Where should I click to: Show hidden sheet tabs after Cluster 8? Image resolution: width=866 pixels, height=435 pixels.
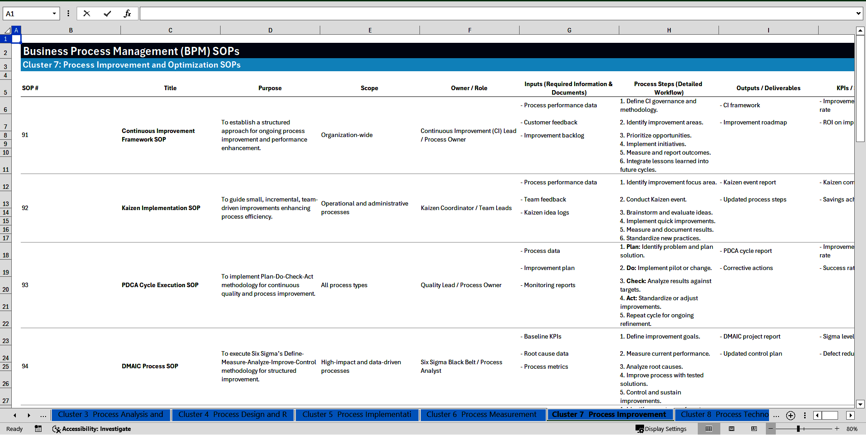tap(776, 415)
